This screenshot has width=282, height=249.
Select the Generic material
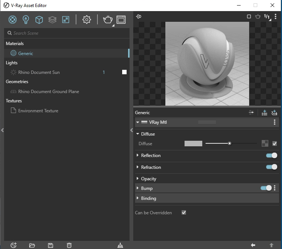pyautogui.click(x=67, y=53)
